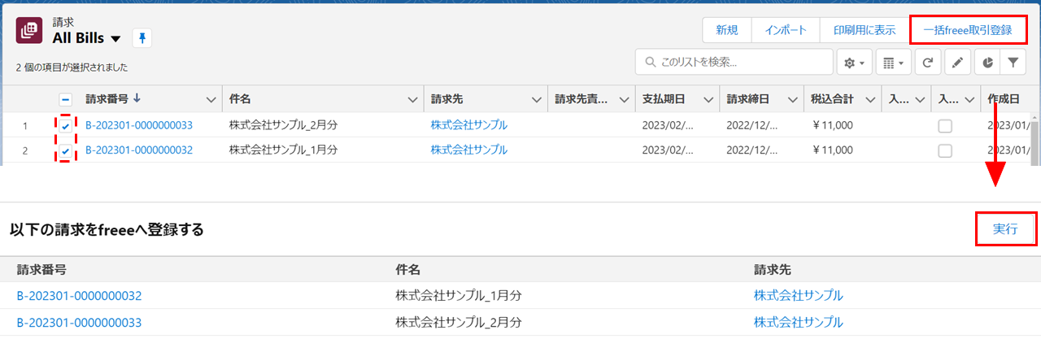Sort by the 請求番号 column header
The width and height of the screenshot is (1041, 339).
pyautogui.click(x=112, y=99)
